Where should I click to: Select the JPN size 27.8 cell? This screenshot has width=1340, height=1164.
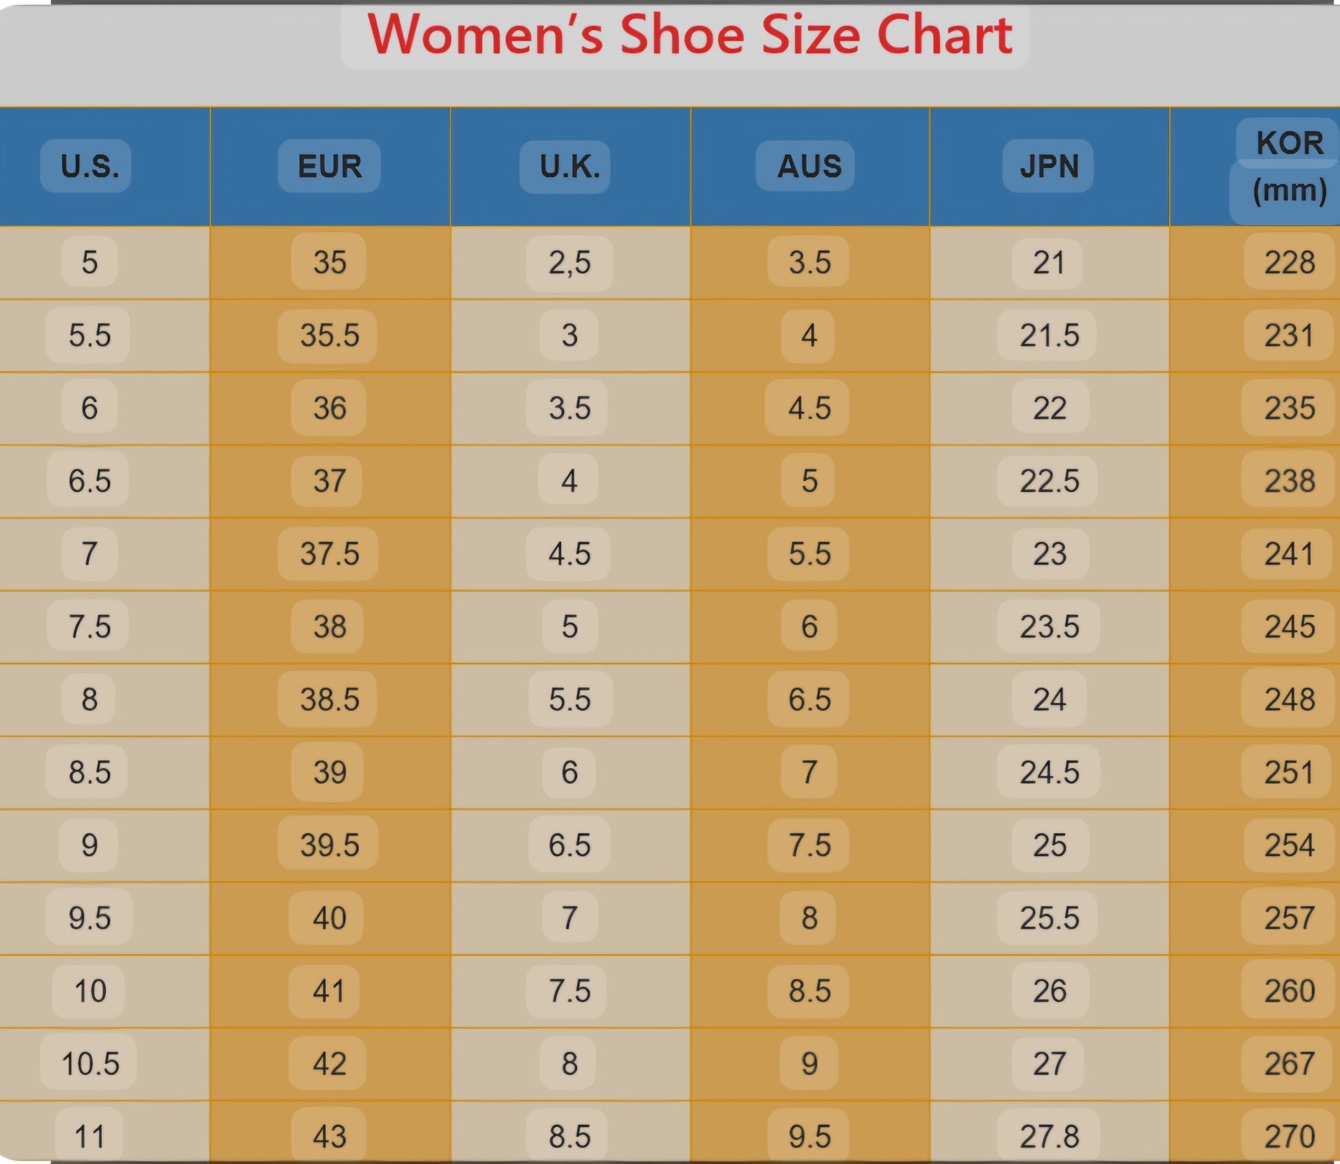(x=1049, y=1136)
